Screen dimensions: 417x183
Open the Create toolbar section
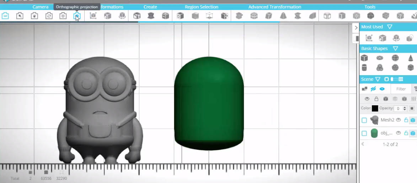150,7
